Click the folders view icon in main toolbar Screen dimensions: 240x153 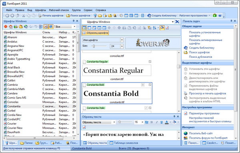click(100, 16)
